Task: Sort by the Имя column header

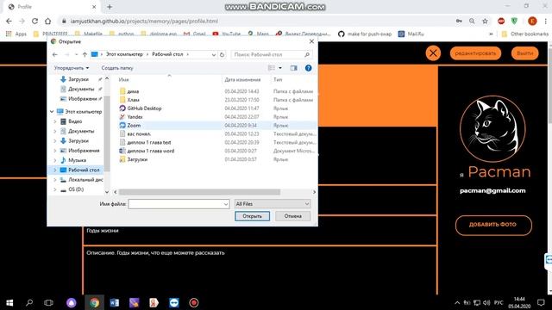Action: (x=123, y=80)
